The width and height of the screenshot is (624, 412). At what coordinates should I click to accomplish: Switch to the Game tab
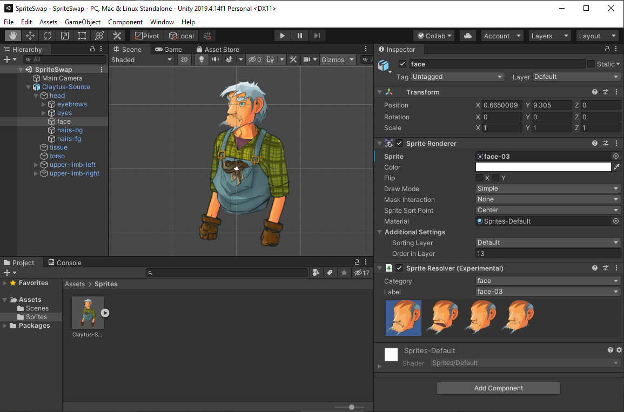(x=169, y=49)
